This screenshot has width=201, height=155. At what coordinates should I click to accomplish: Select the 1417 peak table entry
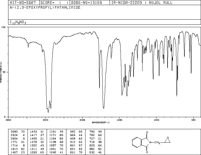[37, 135]
